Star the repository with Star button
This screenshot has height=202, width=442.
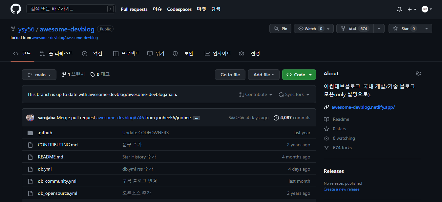coord(405,28)
